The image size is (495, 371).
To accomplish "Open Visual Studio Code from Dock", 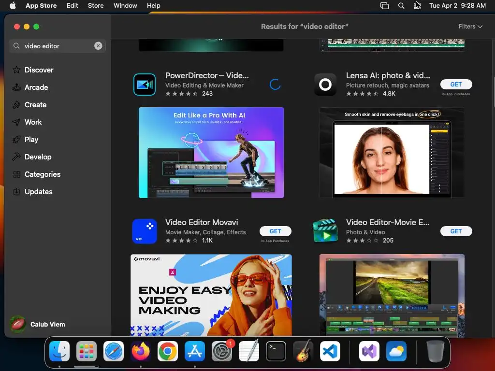I will (330, 351).
